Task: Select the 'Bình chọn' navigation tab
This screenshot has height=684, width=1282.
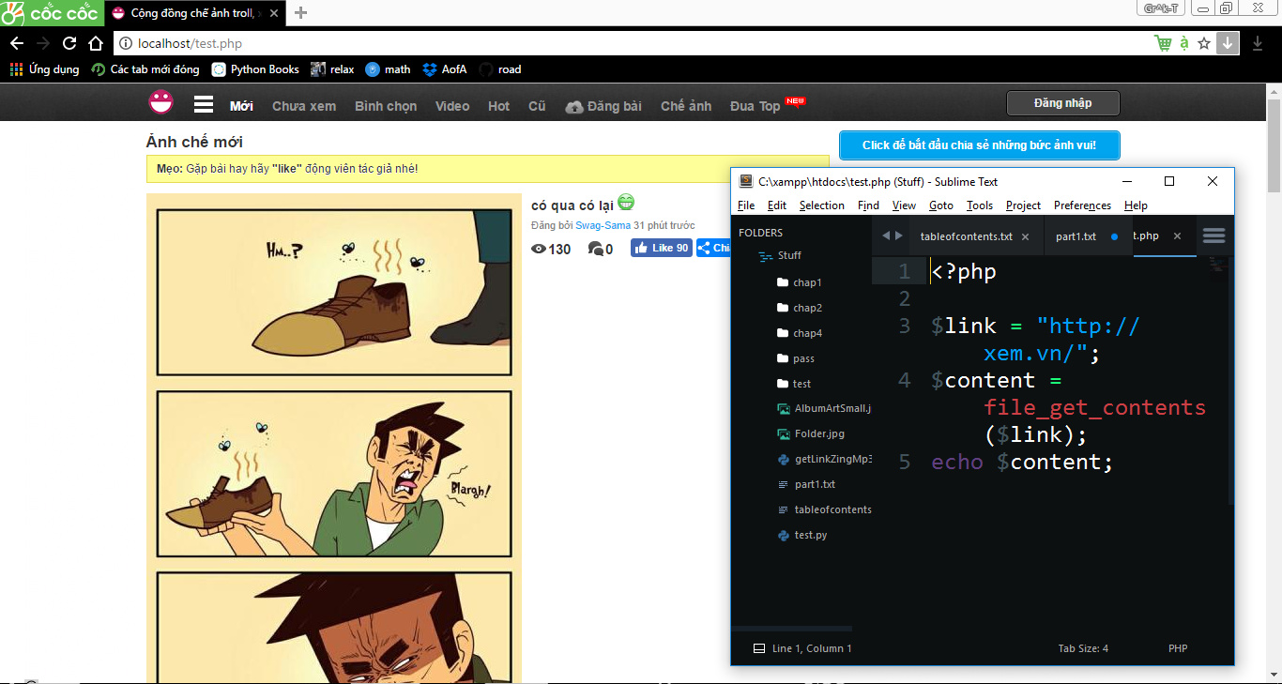Action: click(x=386, y=106)
